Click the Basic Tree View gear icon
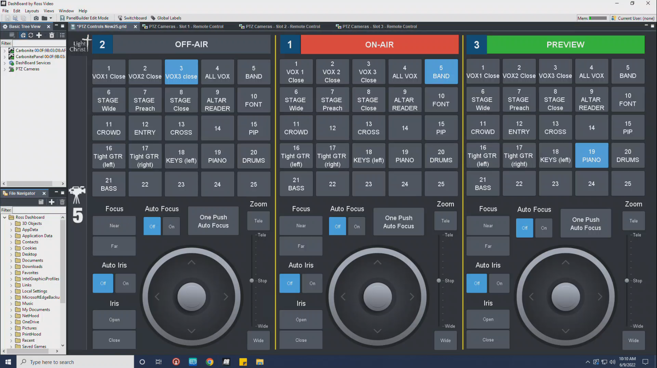The height and width of the screenshot is (368, 657). tap(5, 27)
